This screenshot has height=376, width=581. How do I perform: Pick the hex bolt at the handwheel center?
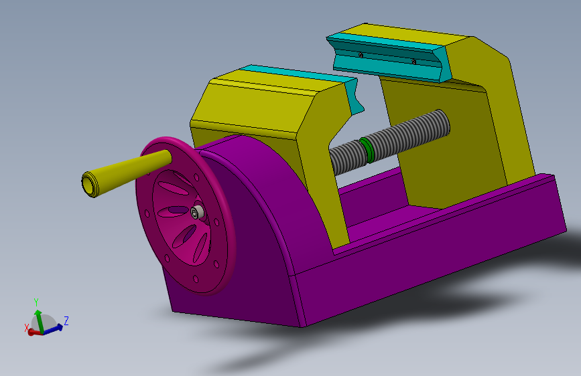point(197,212)
